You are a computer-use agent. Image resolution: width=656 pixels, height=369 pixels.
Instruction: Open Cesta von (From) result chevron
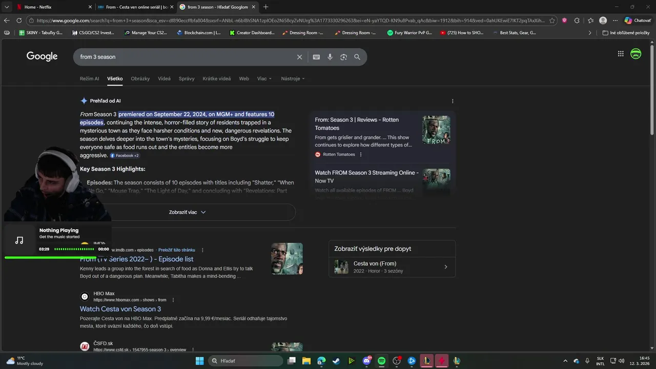pos(445,267)
